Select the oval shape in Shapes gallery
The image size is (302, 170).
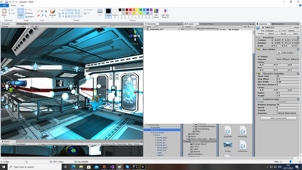(x=66, y=10)
